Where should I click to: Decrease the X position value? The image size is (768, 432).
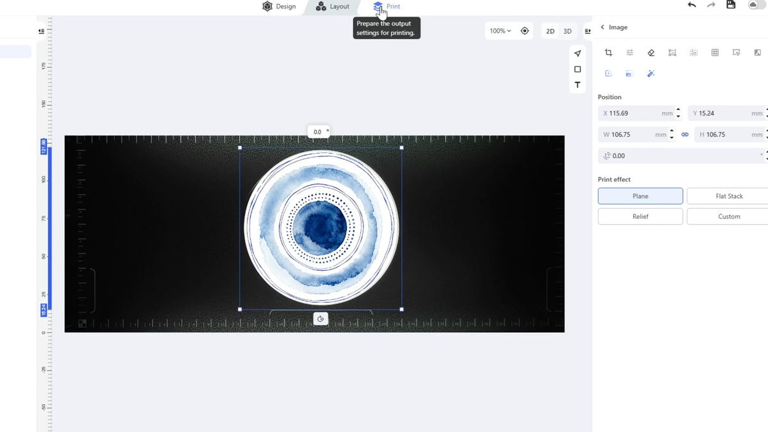(678, 117)
